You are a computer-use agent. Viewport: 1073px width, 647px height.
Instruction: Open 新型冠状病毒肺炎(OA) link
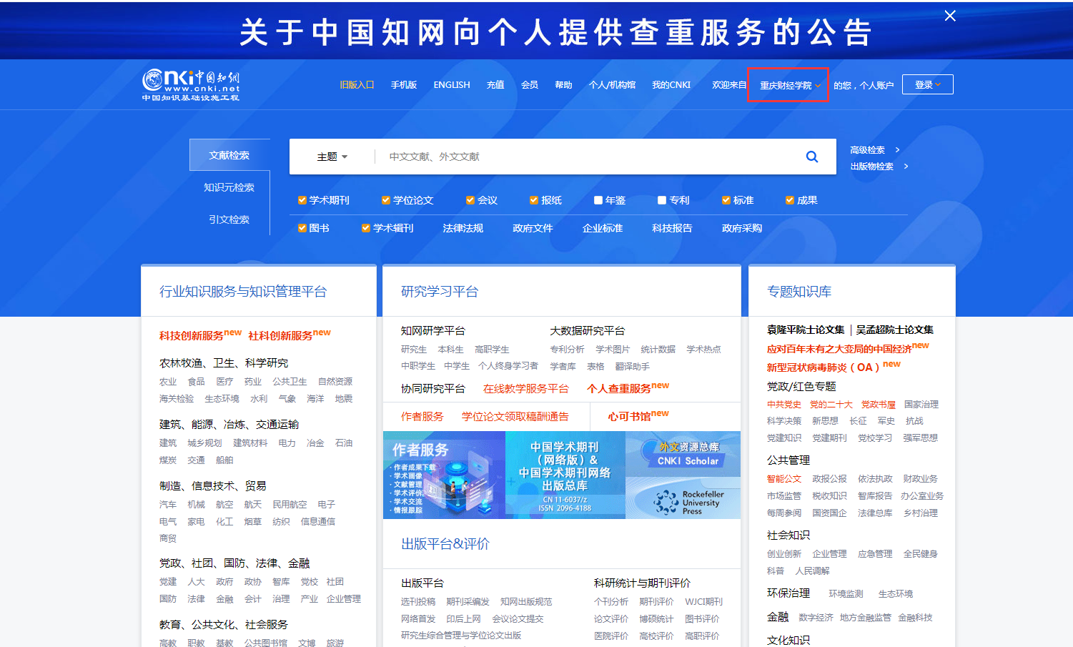[824, 367]
